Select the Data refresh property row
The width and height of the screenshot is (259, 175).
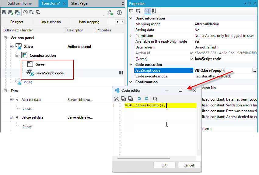(x=196, y=47)
